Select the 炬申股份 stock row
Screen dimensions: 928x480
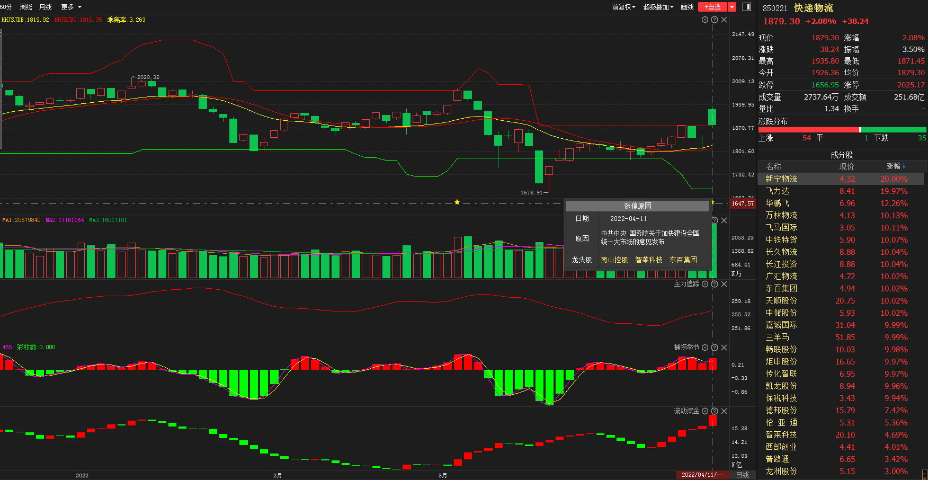(x=841, y=362)
